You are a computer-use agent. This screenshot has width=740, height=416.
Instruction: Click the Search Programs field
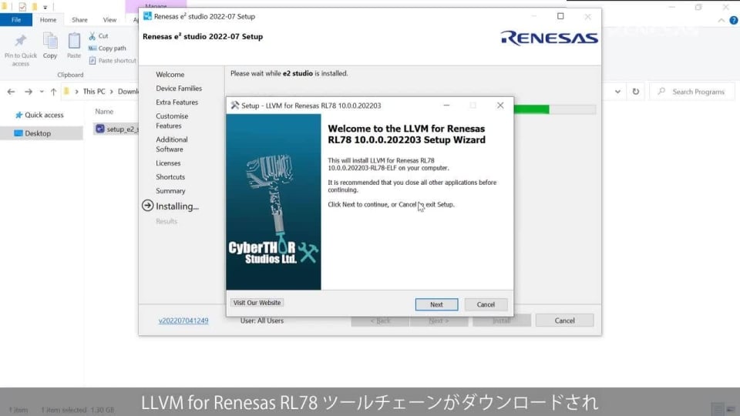698,92
